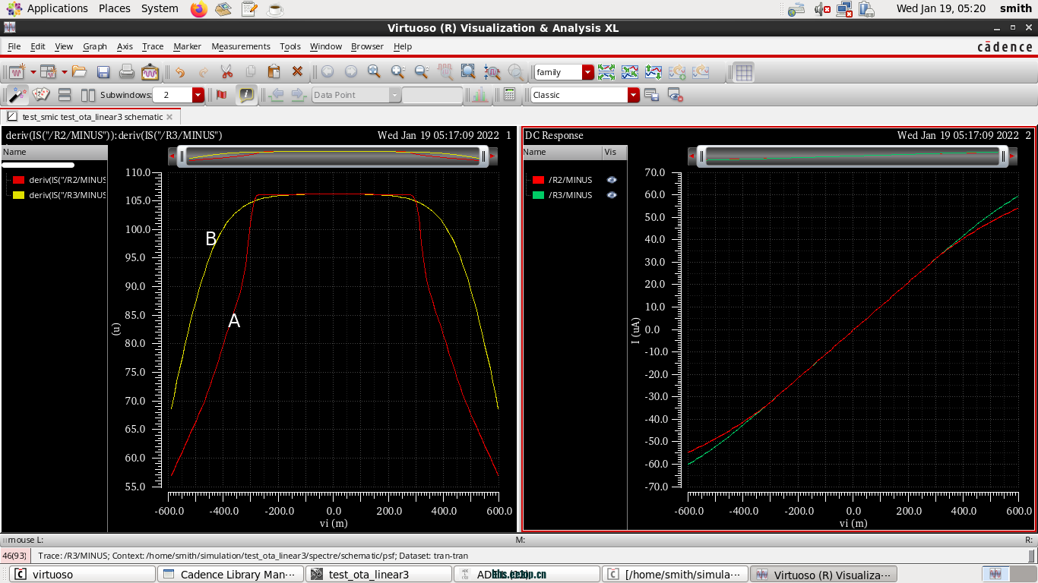The height and width of the screenshot is (583, 1038).
Task: Click the strip chart mode icon
Action: pos(630,72)
